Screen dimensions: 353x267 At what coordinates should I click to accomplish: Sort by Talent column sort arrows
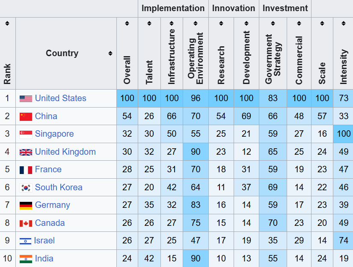[x=149, y=23]
